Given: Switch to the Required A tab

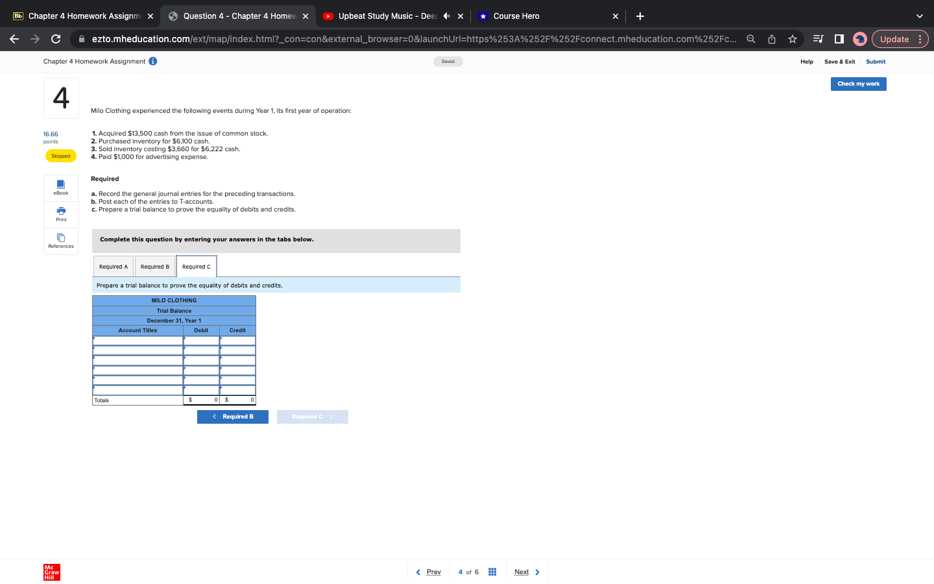Looking at the screenshot, I should tap(113, 266).
